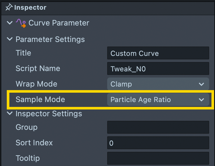Click the Parameter Settings heading text

(x=50, y=39)
